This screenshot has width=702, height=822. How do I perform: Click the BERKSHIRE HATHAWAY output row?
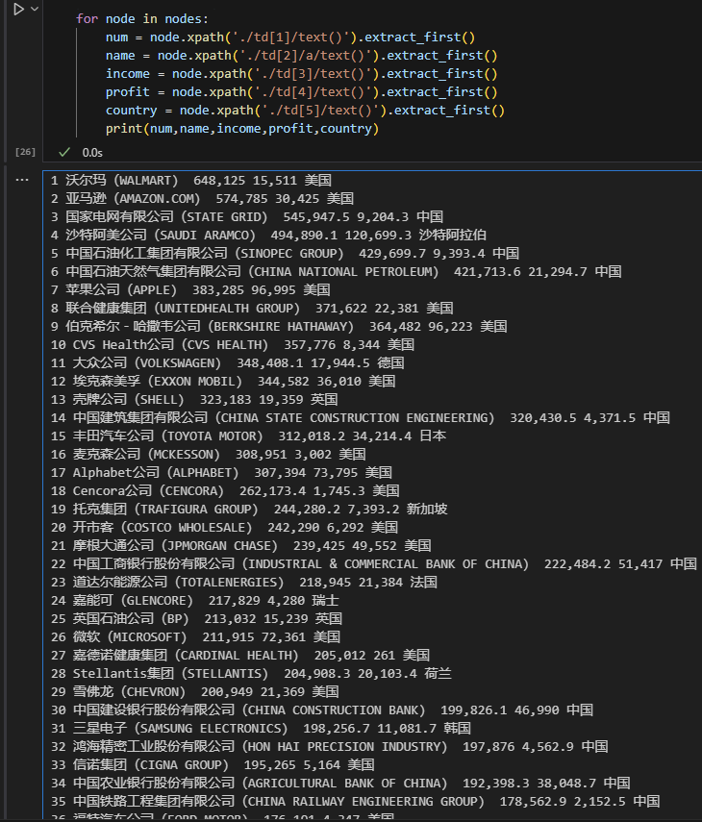point(279,327)
